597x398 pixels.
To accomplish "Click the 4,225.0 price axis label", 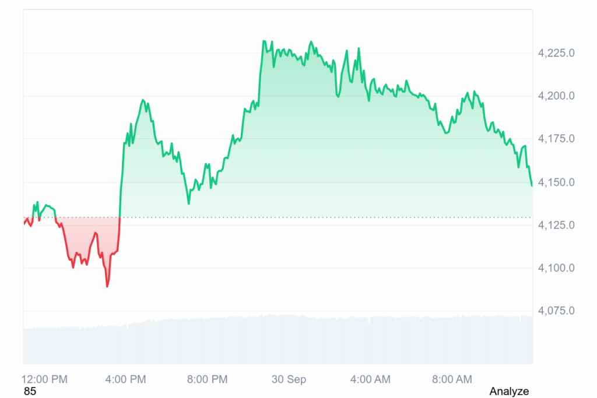I will [556, 53].
